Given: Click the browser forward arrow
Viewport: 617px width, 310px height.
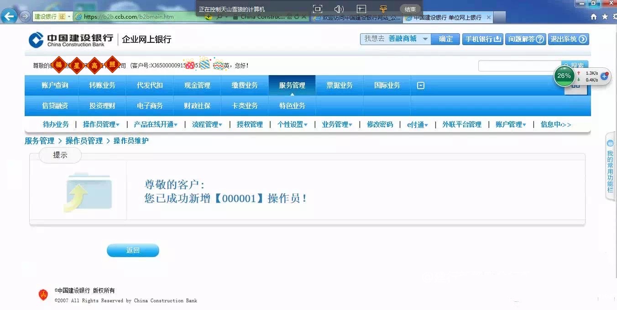Looking at the screenshot, I should (25, 16).
